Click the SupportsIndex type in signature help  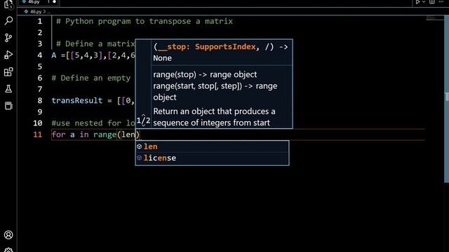(x=225, y=47)
